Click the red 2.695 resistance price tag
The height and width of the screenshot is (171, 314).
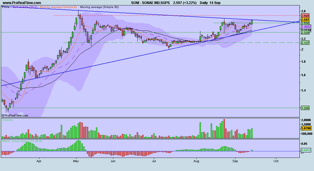[305, 16]
